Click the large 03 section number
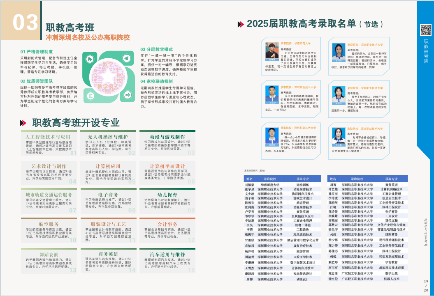 [26, 23]
